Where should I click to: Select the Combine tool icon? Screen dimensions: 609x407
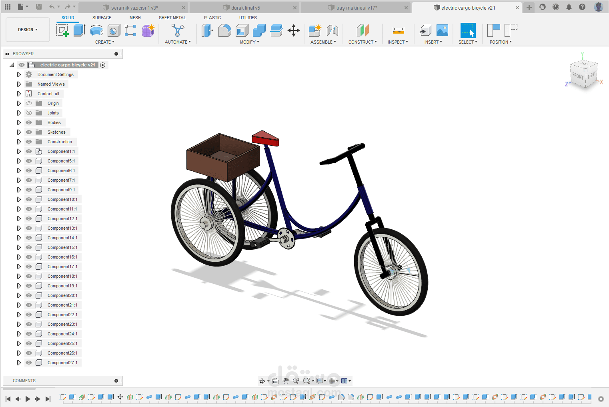click(259, 30)
